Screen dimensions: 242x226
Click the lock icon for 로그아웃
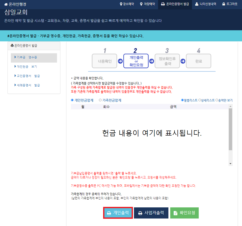224,4
